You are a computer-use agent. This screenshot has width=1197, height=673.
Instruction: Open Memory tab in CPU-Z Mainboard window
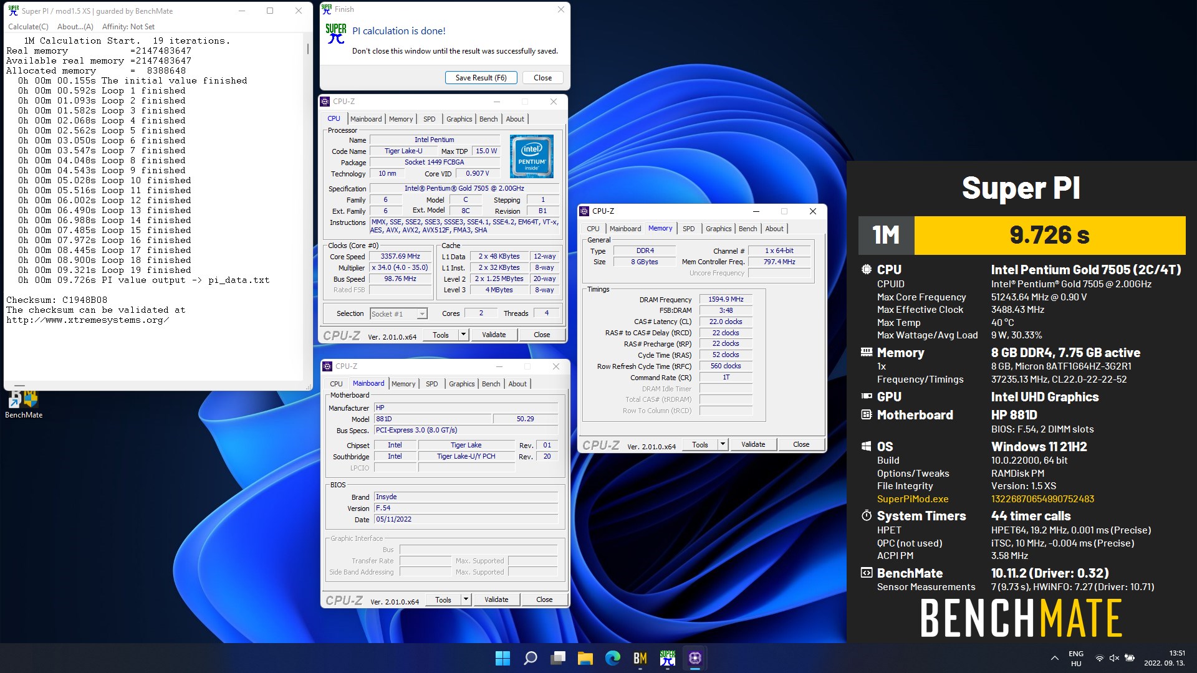403,384
